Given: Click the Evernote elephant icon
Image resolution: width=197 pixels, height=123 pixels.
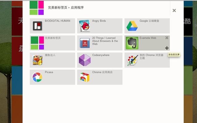Looking at the screenshot, I should 132,43.
